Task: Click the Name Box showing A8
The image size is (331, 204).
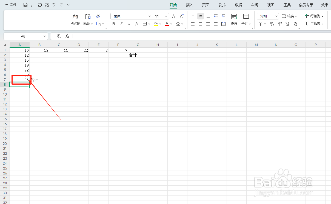Action: [x=23, y=36]
